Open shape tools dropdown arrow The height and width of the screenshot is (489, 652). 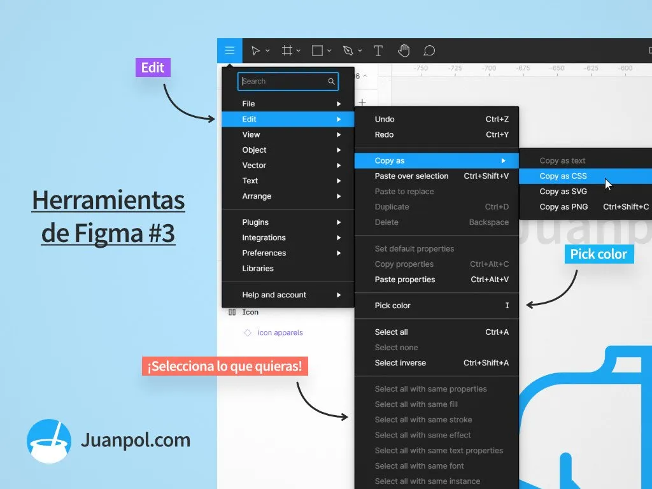pos(329,51)
